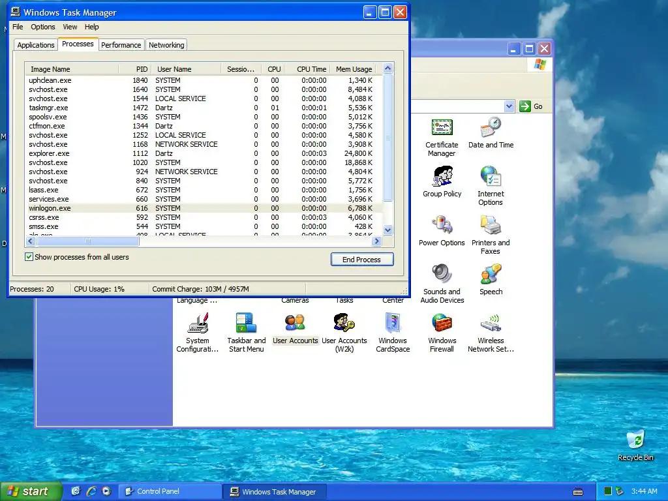This screenshot has width=668, height=501.
Task: Sort processes by Mem Usage column header
Action: [353, 69]
